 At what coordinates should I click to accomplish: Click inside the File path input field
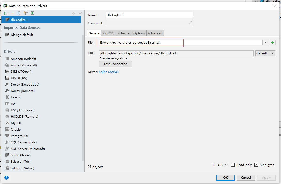point(140,42)
